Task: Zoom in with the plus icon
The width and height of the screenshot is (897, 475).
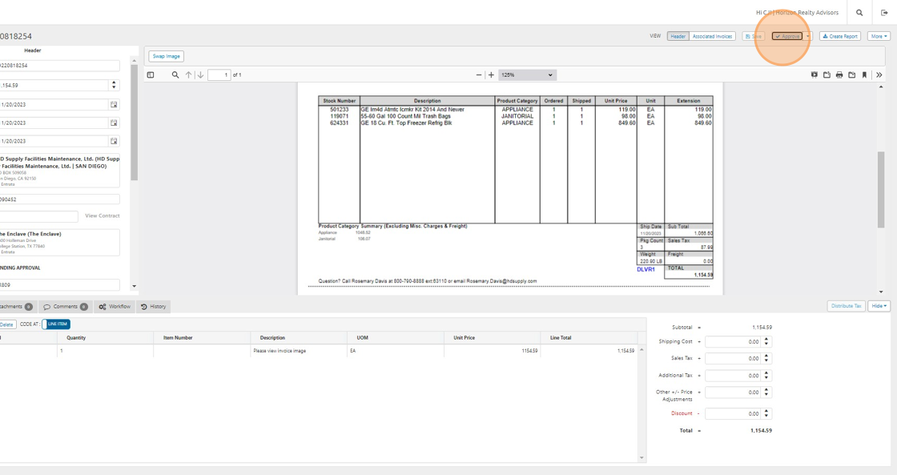Action: tap(491, 75)
